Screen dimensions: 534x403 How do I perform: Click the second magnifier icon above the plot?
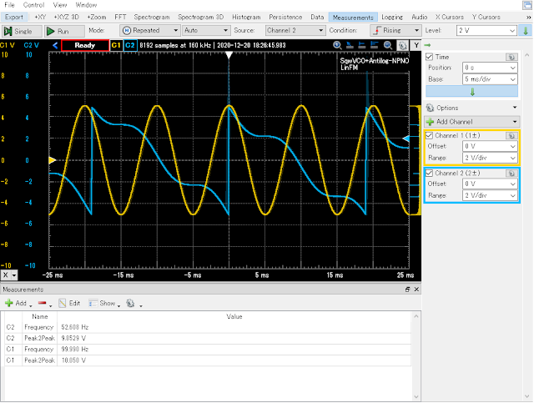tap(387, 45)
